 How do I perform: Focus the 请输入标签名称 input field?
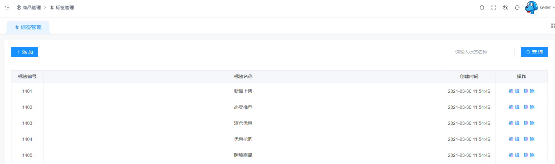click(483, 52)
